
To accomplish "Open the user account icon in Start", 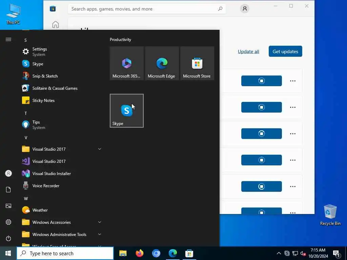I will (8, 173).
